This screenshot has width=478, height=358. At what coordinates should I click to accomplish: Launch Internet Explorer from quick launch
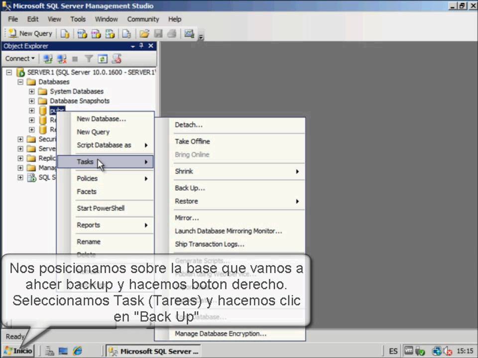pos(78,352)
